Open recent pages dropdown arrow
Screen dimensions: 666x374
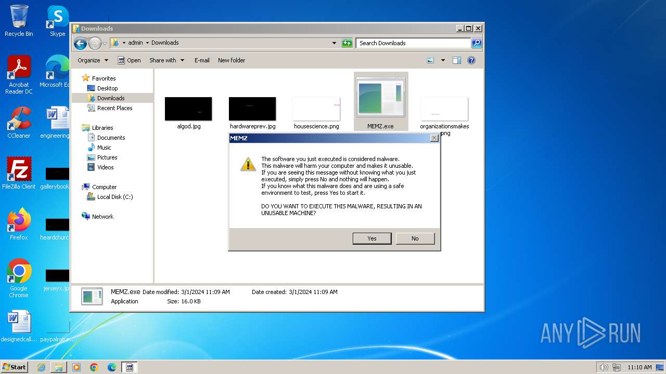coord(105,43)
